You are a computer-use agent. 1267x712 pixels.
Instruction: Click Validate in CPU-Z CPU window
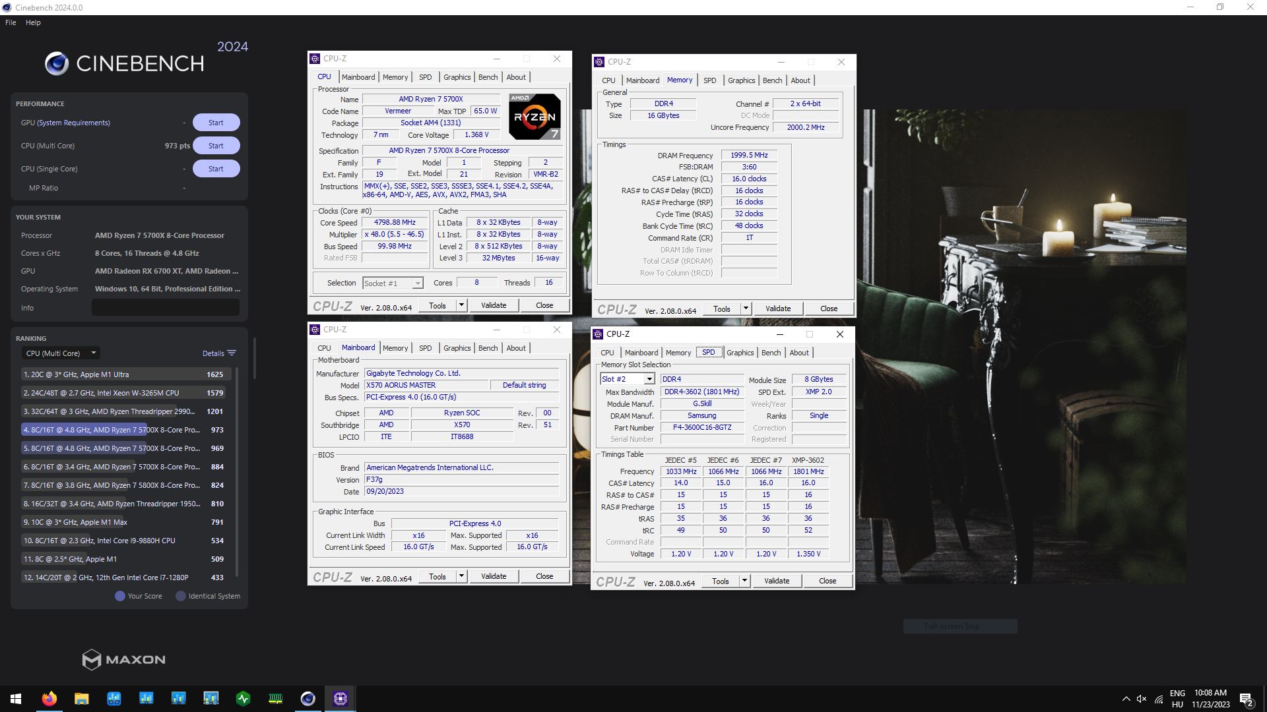(494, 305)
